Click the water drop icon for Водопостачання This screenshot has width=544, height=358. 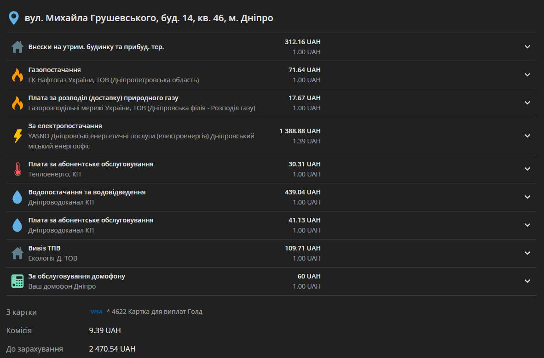click(x=17, y=197)
